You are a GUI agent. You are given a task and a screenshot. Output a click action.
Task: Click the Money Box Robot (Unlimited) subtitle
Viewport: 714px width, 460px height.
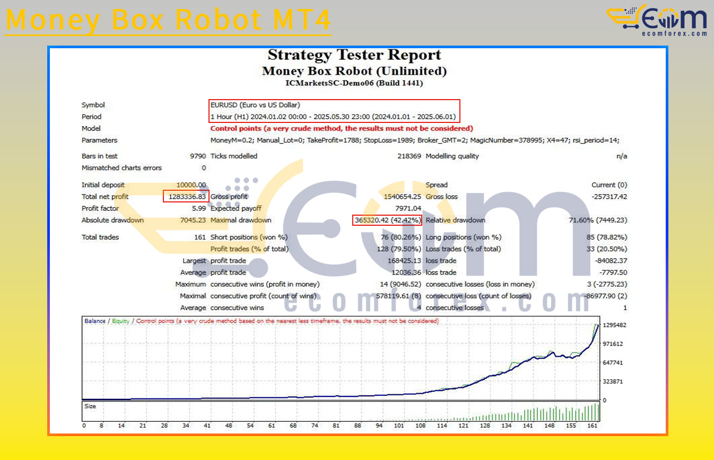pos(354,71)
